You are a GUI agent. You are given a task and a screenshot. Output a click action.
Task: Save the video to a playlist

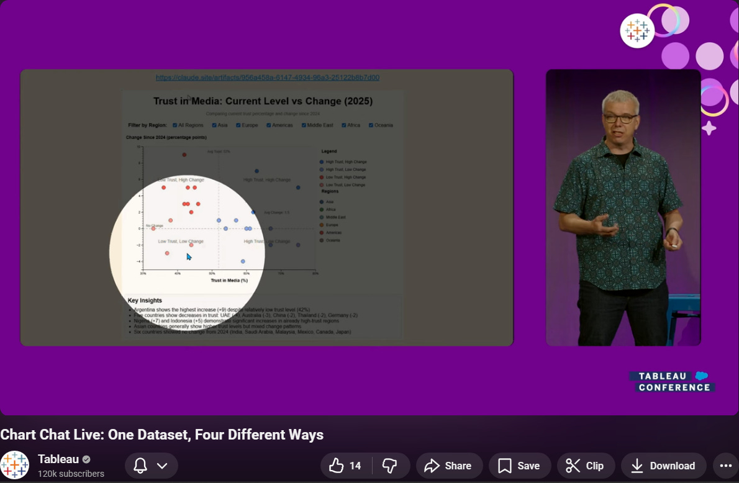[519, 466]
